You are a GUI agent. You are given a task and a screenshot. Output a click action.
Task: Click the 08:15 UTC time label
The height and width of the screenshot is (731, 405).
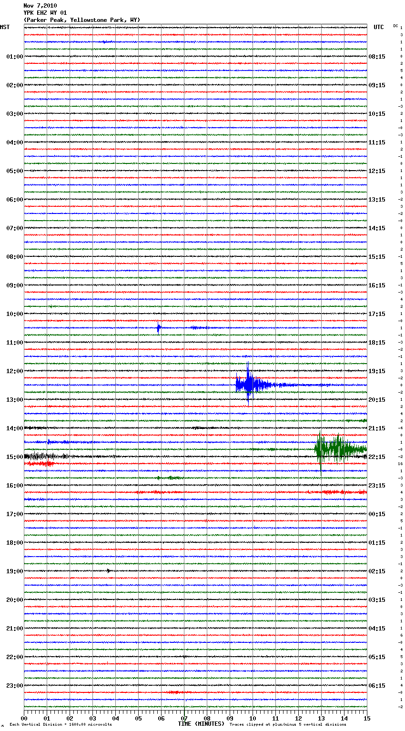pos(377,57)
